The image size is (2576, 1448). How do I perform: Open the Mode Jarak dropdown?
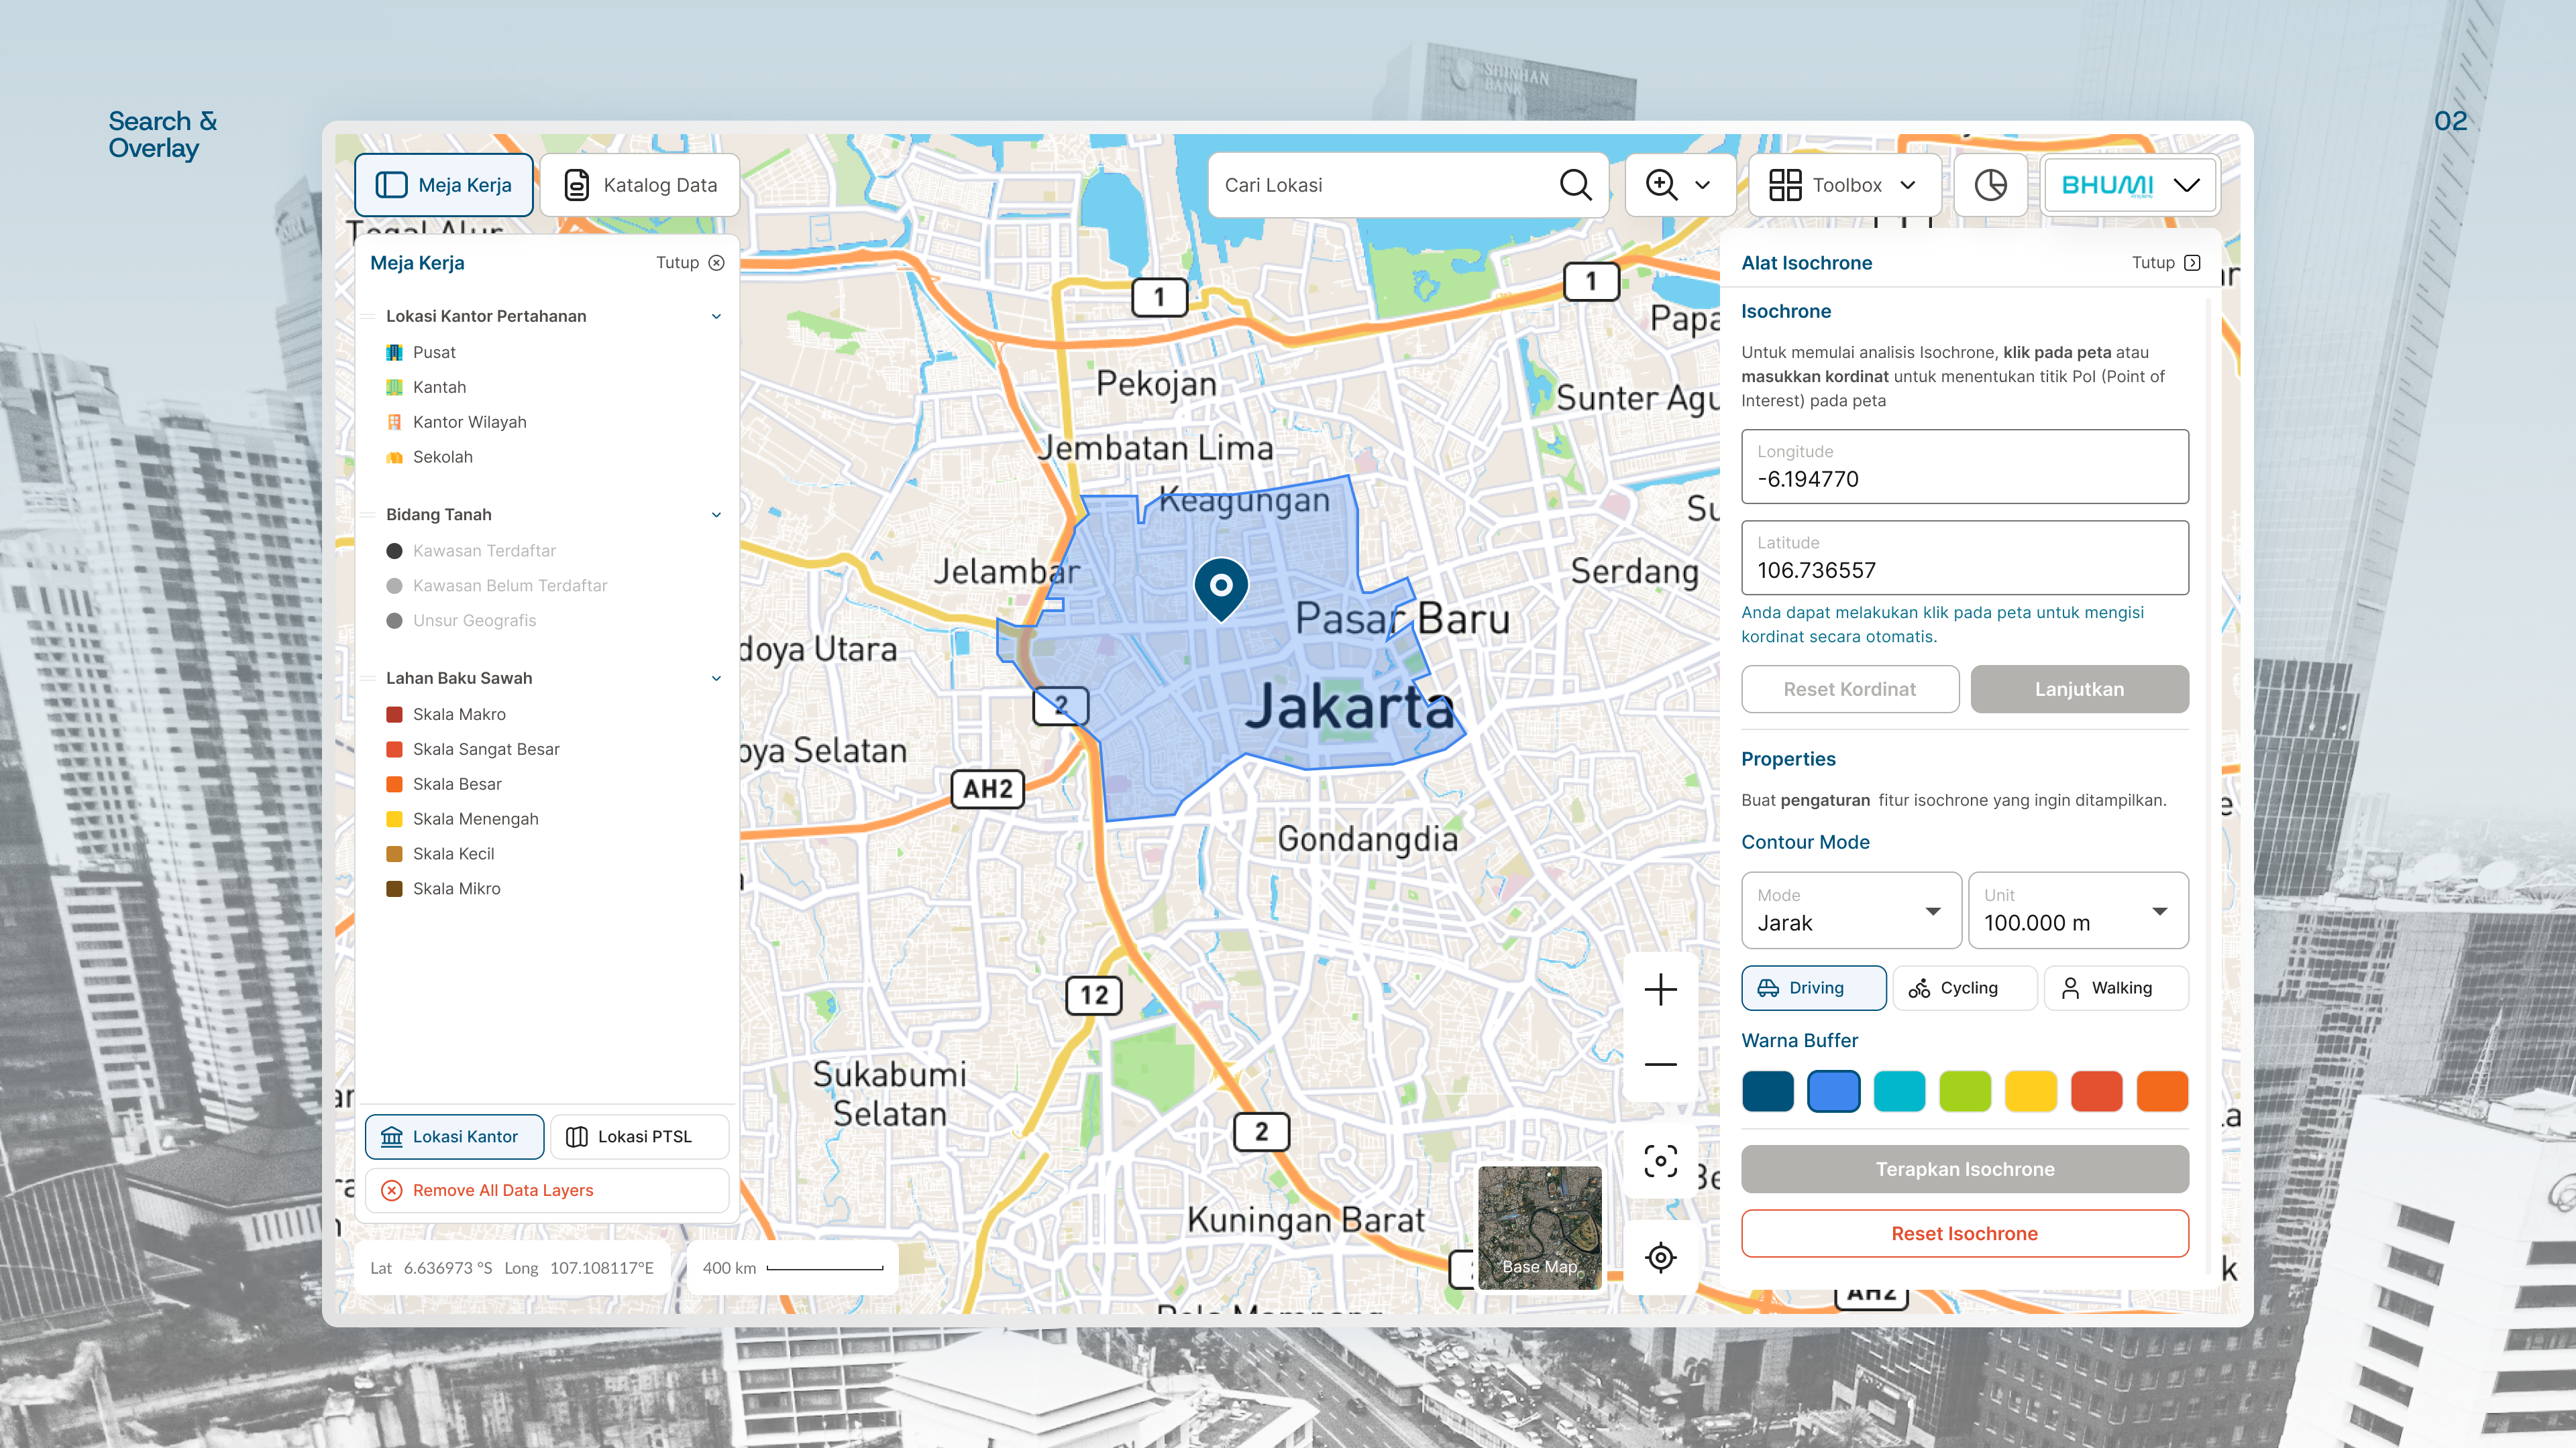pos(1851,910)
